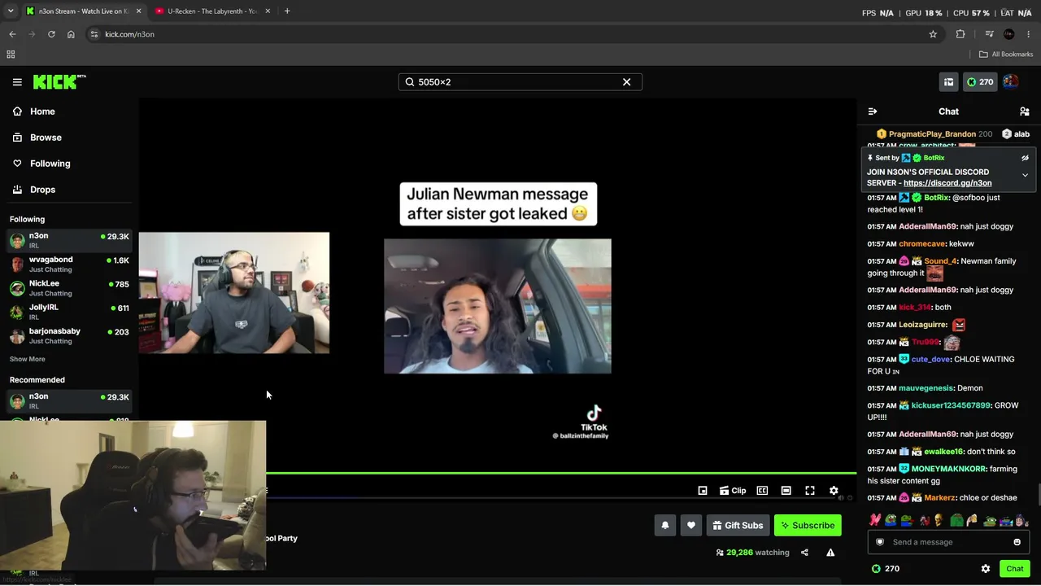Click the username Markerz in chat
1041x586 pixels.
coord(939,498)
